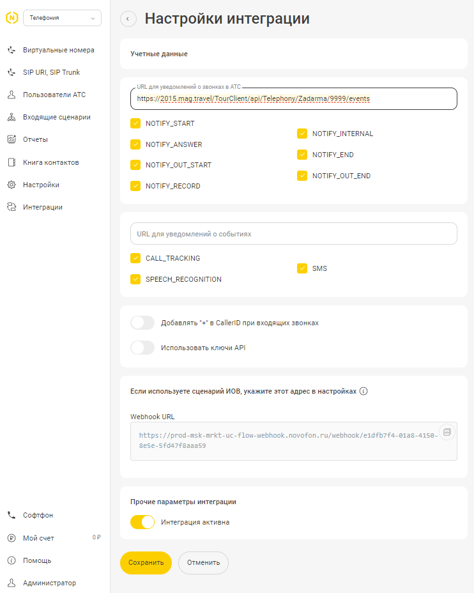Click the Софтфон phone icon
The height and width of the screenshot is (593, 474).
(x=11, y=515)
